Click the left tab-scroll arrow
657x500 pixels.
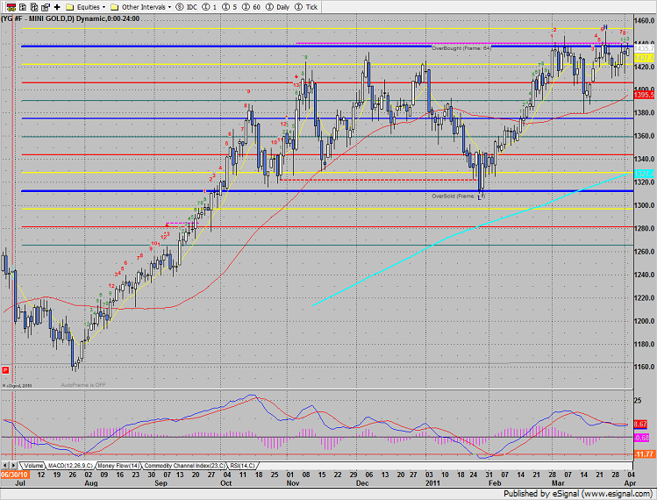(x=5, y=465)
